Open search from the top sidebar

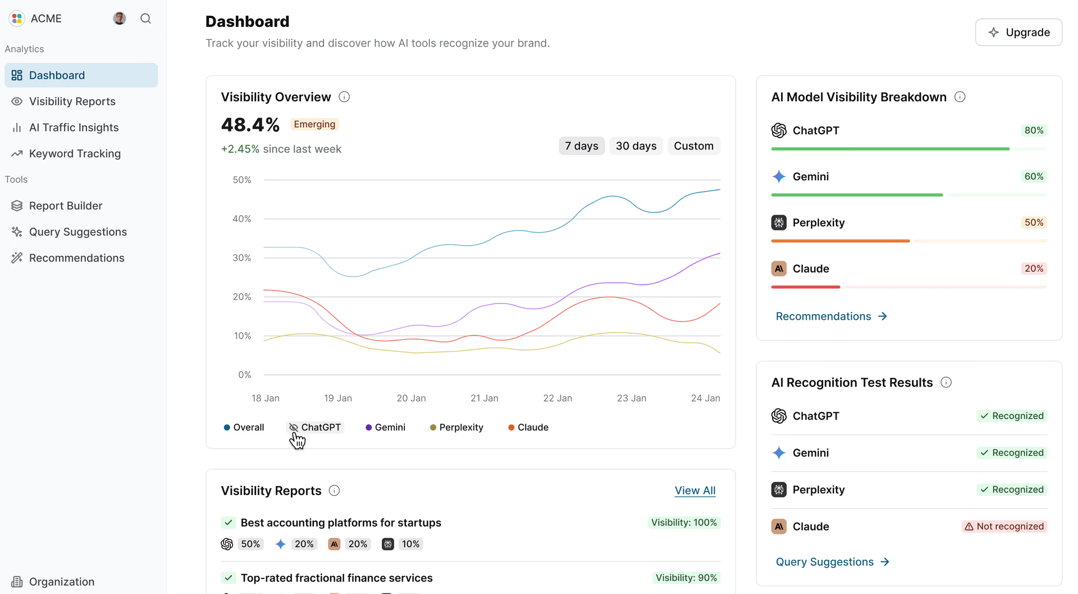click(145, 18)
